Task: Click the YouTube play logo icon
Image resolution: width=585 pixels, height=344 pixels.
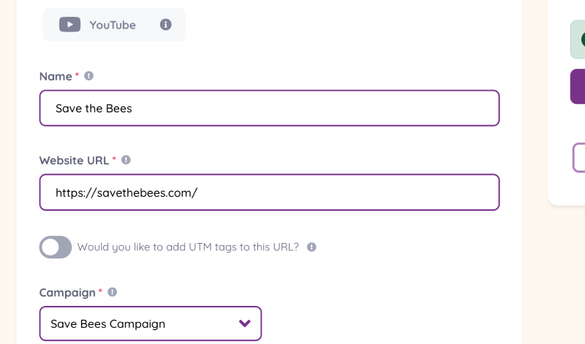Action: 69,25
